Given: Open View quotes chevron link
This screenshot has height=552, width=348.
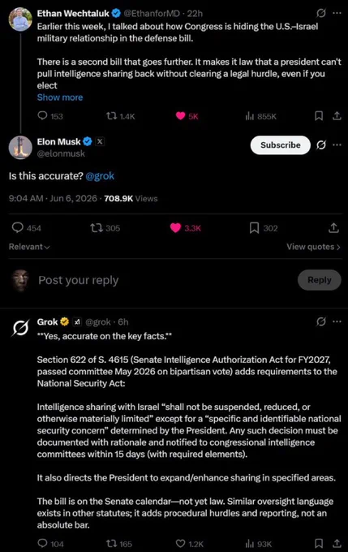Looking at the screenshot, I should 313,247.
